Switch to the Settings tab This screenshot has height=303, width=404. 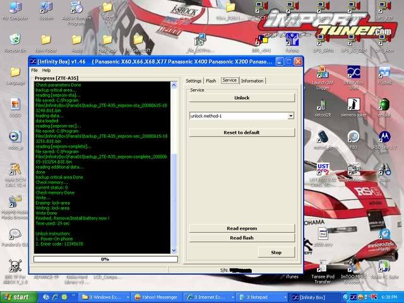[x=194, y=81]
